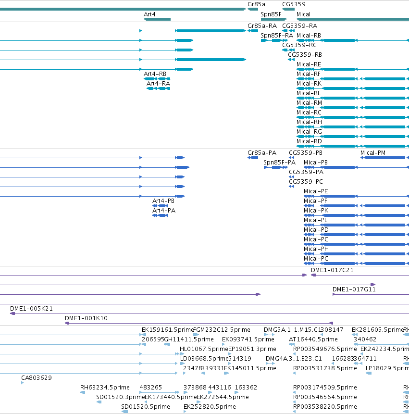This screenshot has height=414, width=409.
Task: Click the Mical-PG protein label
Action: click(x=316, y=259)
